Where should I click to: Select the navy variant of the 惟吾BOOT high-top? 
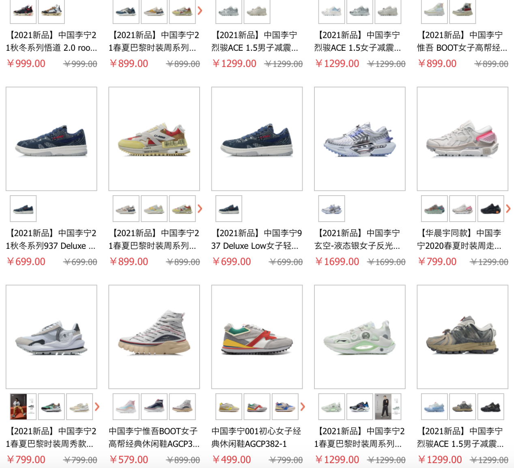(154, 407)
